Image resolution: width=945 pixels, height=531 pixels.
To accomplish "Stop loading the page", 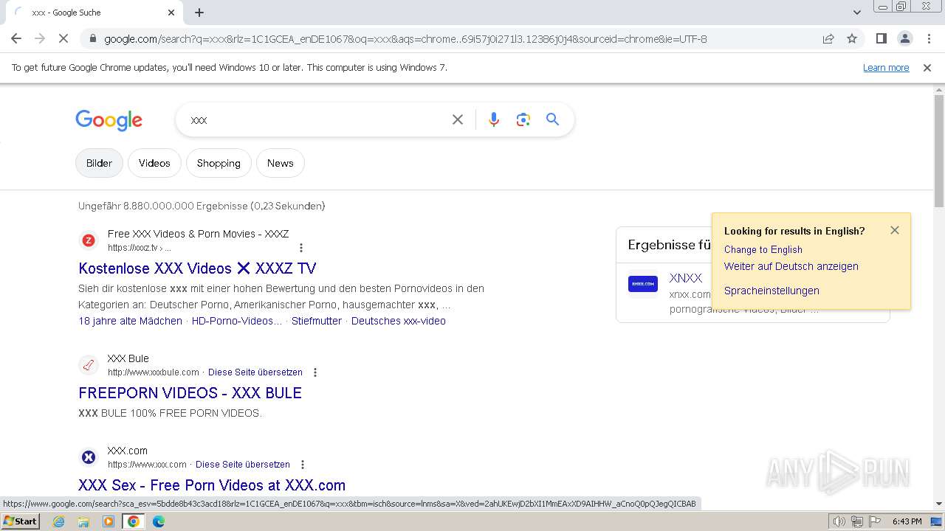I will [x=63, y=38].
